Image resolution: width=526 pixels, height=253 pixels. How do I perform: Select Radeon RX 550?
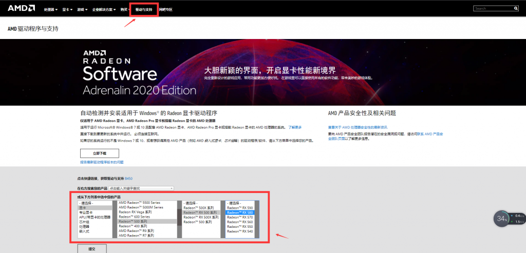coord(240,226)
